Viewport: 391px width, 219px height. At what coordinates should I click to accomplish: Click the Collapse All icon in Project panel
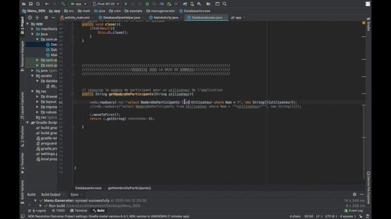tap(37, 18)
